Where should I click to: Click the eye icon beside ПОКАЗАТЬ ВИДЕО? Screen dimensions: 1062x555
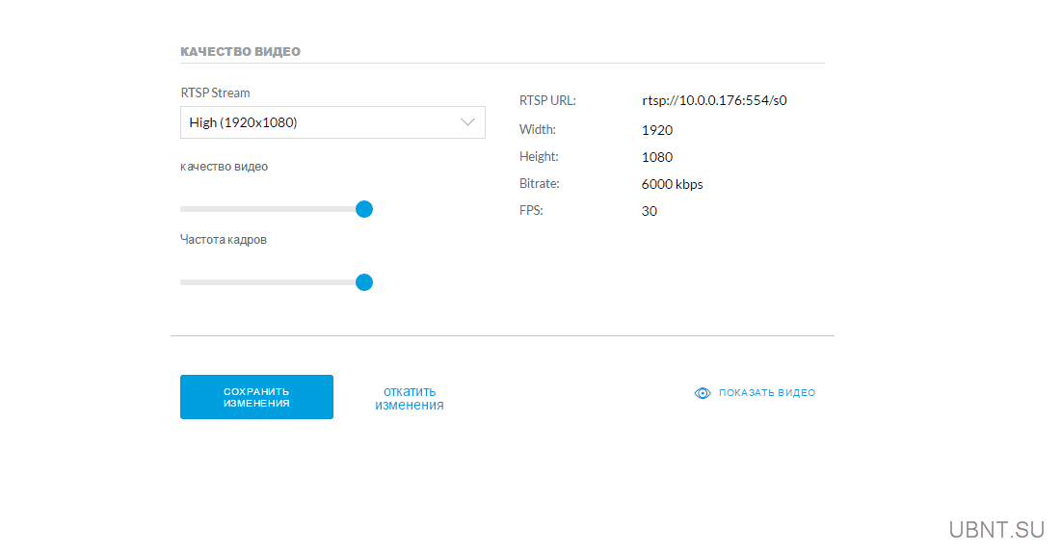point(703,393)
